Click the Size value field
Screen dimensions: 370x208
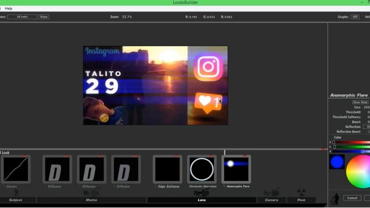tap(367, 107)
